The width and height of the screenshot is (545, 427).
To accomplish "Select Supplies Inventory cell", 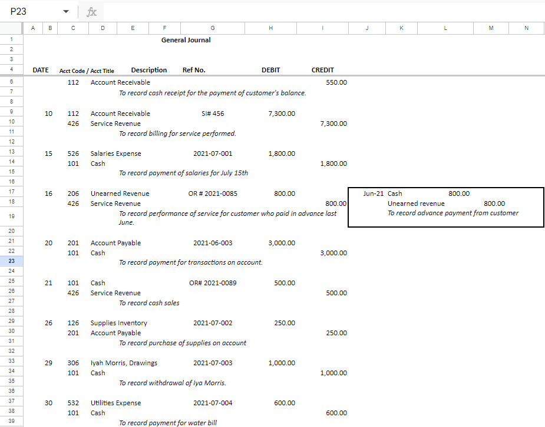I will 119,323.
